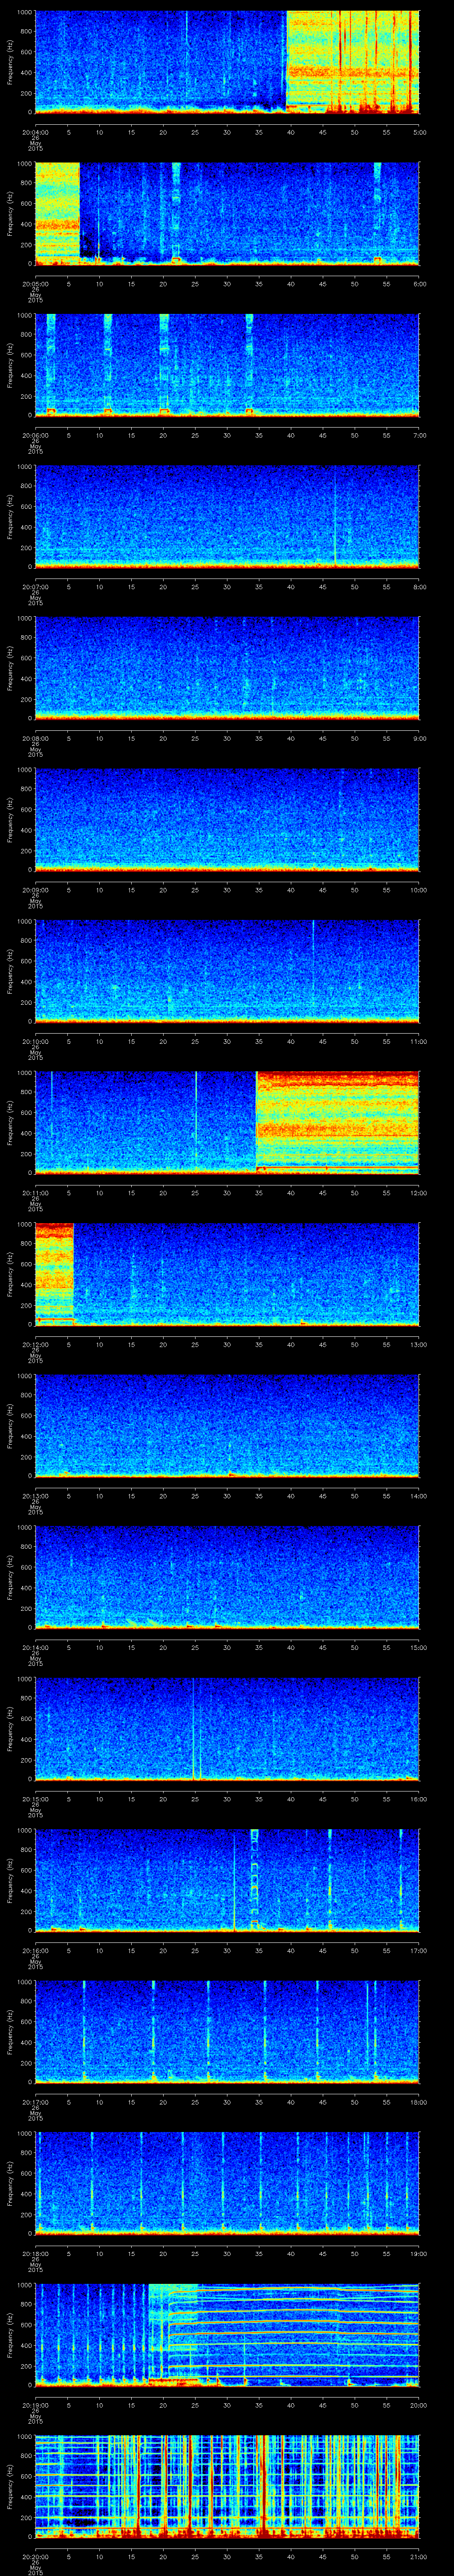
Task: Open the spectrogram panel starting at 20:13:00
Action: point(227,1426)
